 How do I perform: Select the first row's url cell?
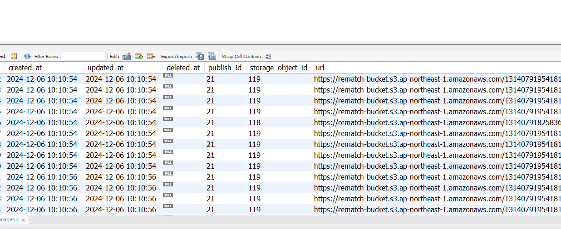436,79
